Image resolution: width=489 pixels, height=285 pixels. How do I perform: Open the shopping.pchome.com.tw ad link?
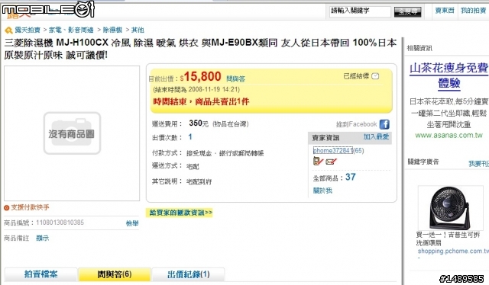pos(453,251)
